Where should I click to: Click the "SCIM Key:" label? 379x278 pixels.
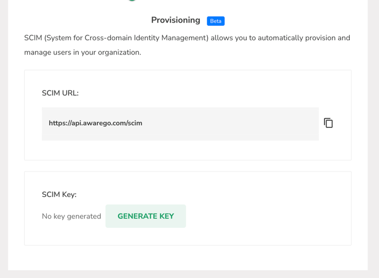click(x=59, y=195)
